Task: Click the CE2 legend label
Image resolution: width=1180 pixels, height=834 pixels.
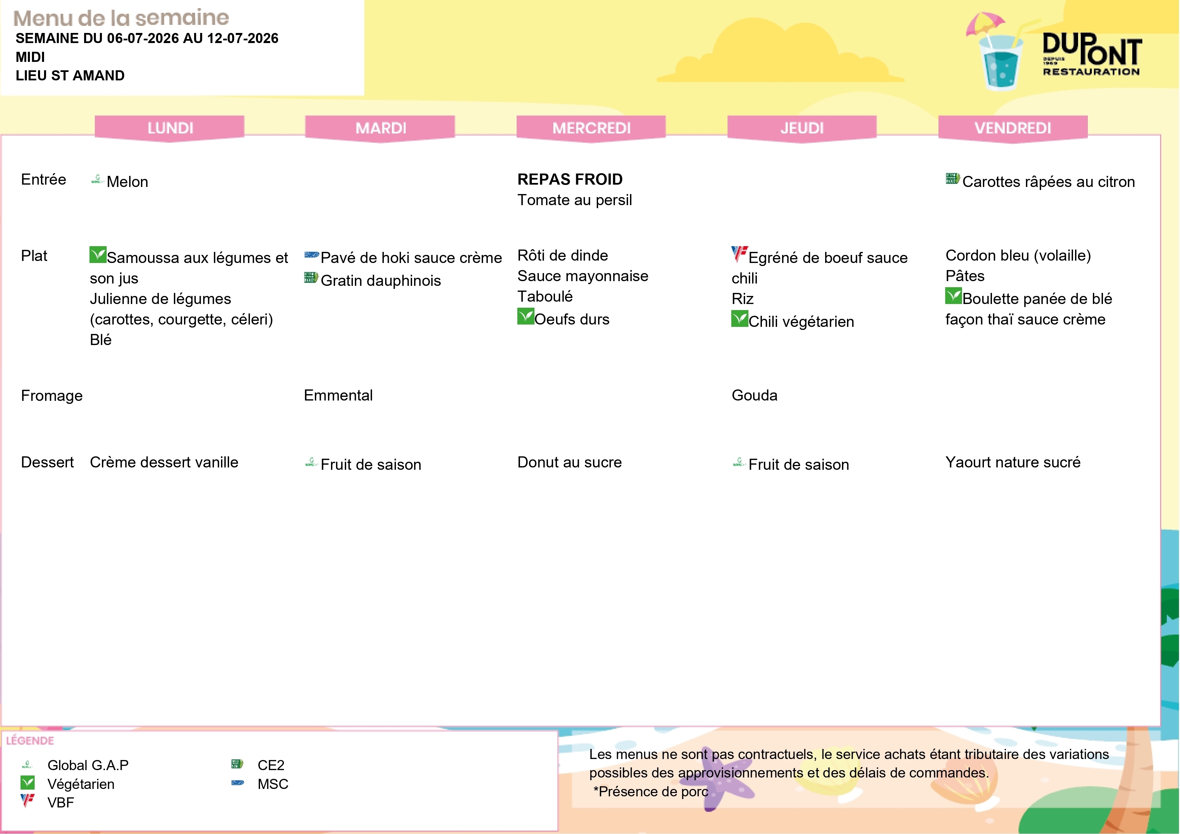Action: (271, 765)
